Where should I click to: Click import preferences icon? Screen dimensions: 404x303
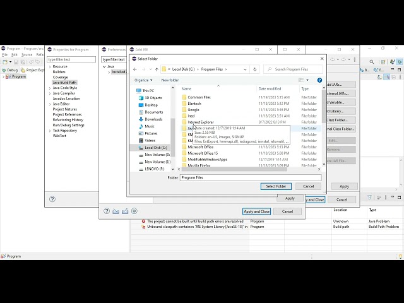pyautogui.click(x=116, y=211)
